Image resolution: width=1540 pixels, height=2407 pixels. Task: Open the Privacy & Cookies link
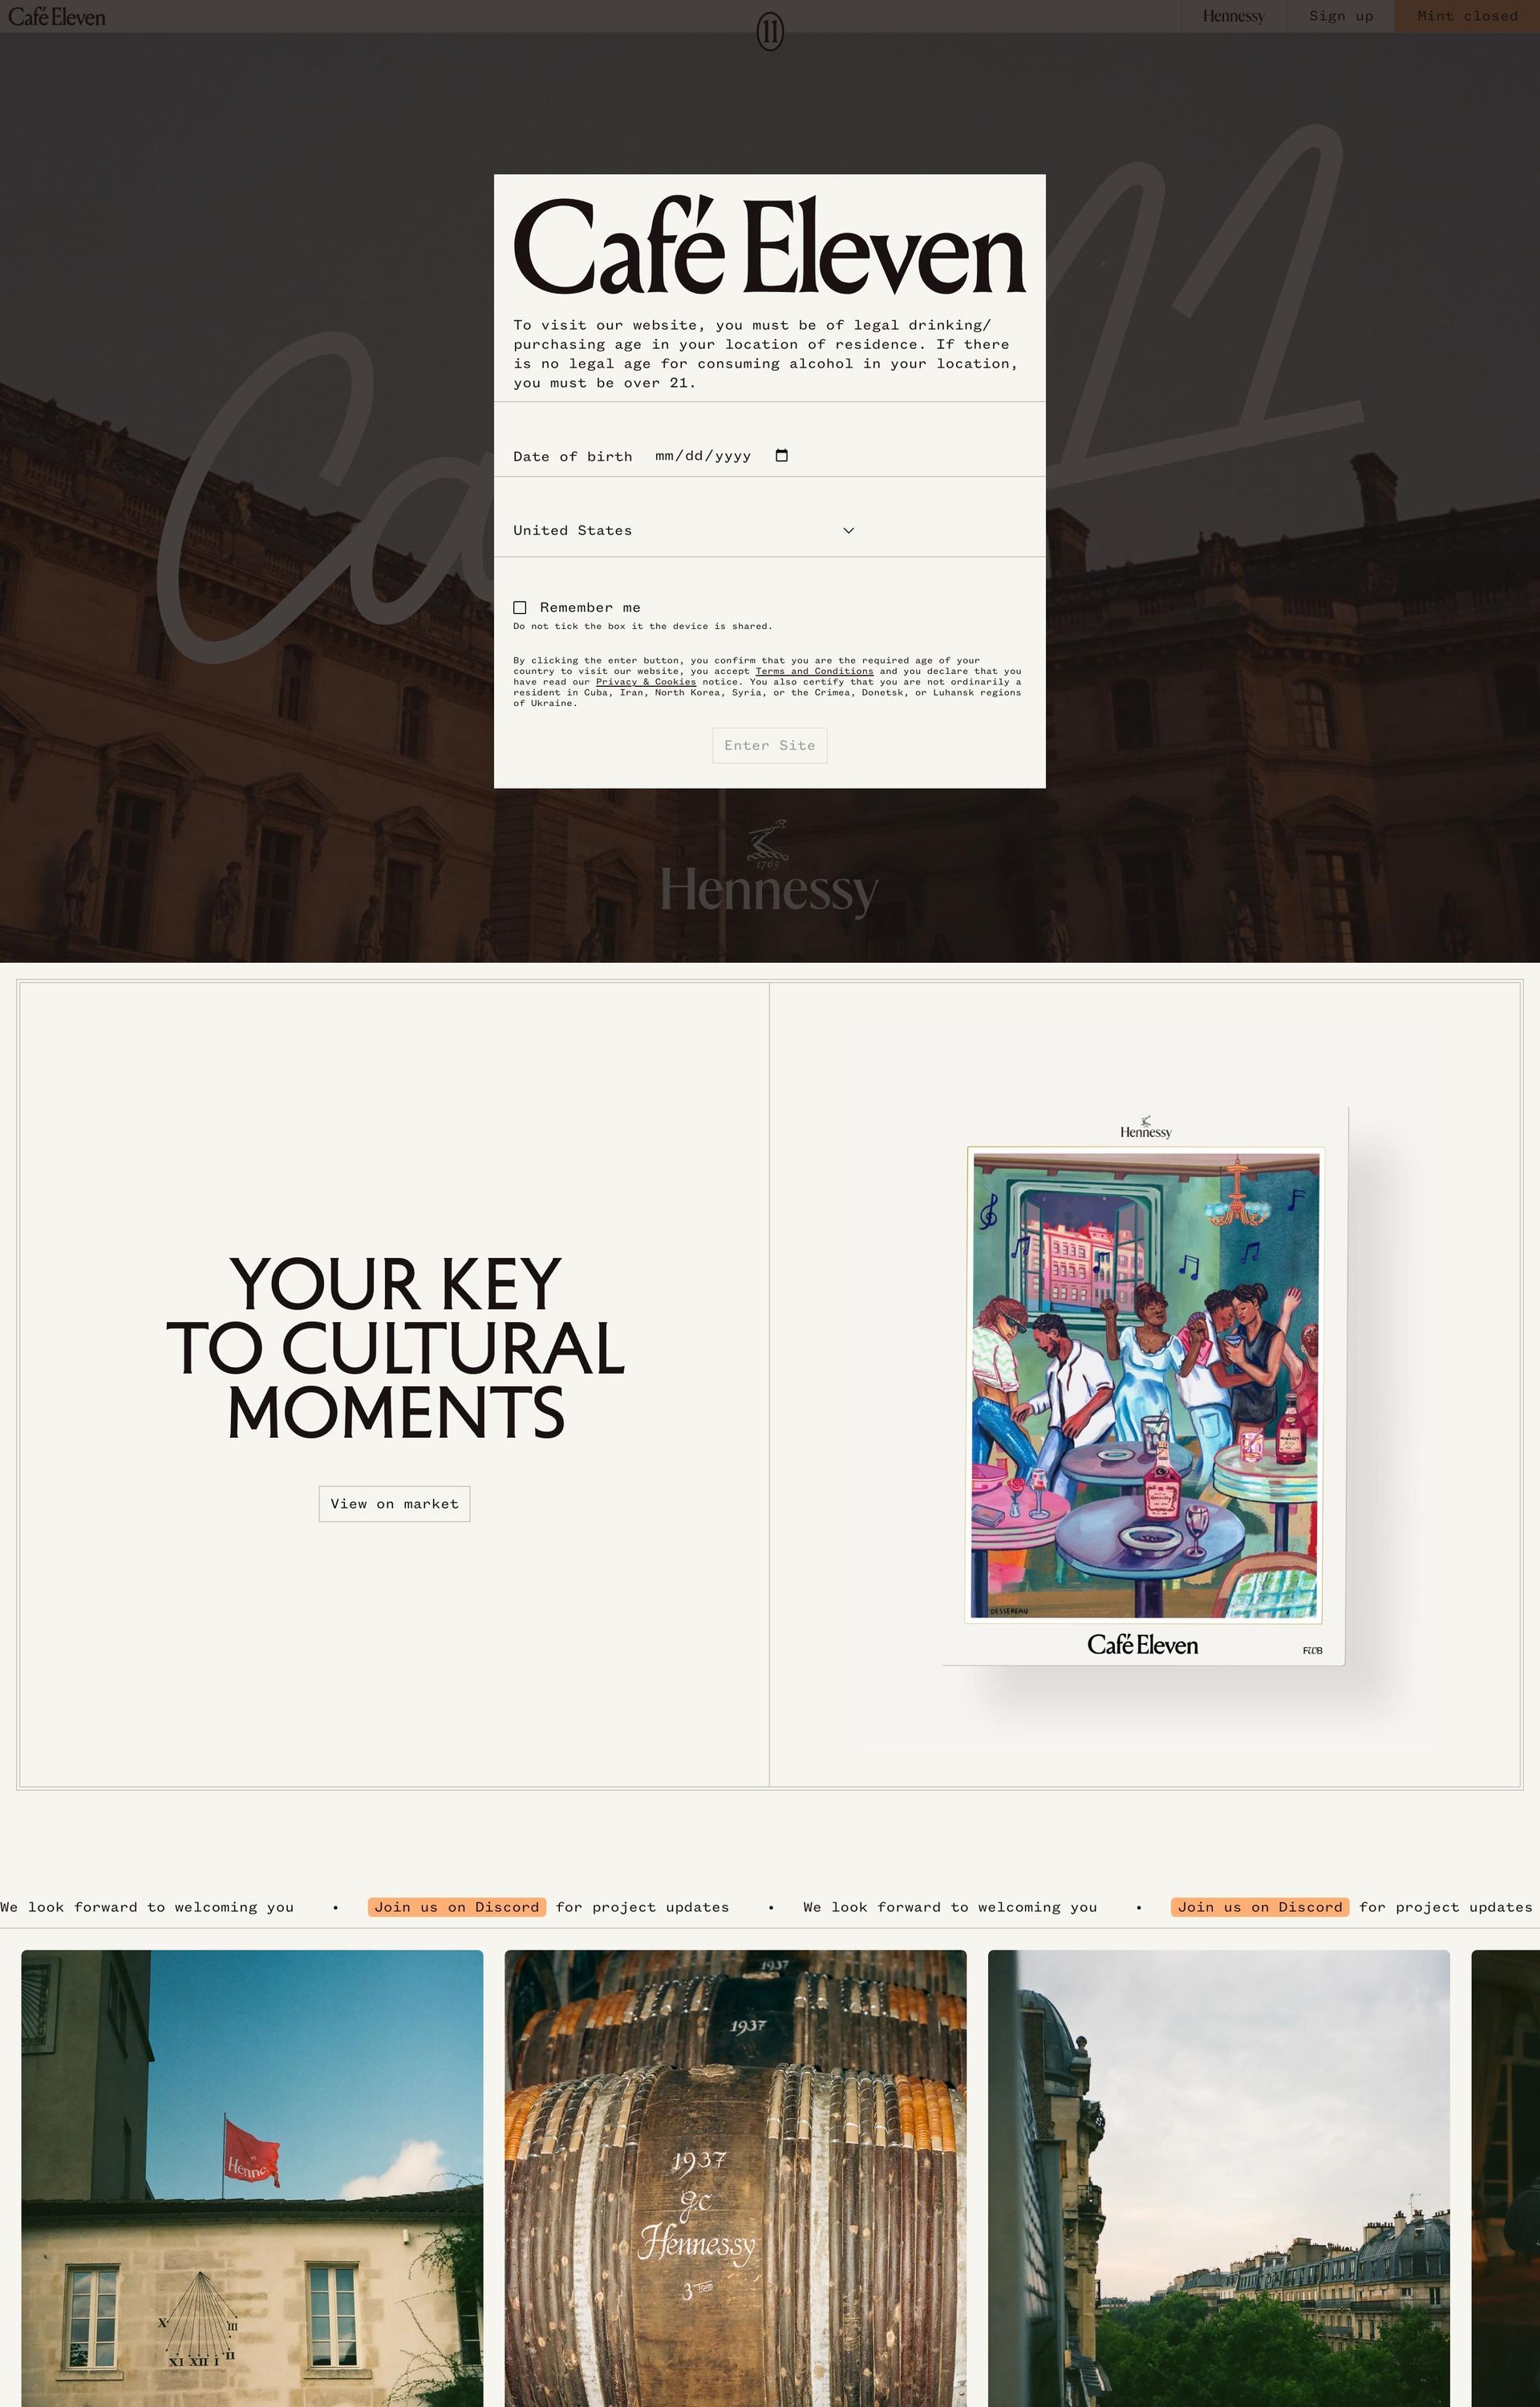tap(646, 682)
